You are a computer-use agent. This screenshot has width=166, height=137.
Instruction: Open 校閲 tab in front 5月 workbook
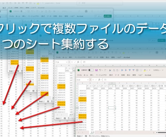(123, 75)
